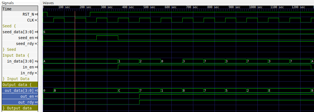Select the in_data[3:0] signal
This screenshot has width=314, height=112.
(x=20, y=61)
